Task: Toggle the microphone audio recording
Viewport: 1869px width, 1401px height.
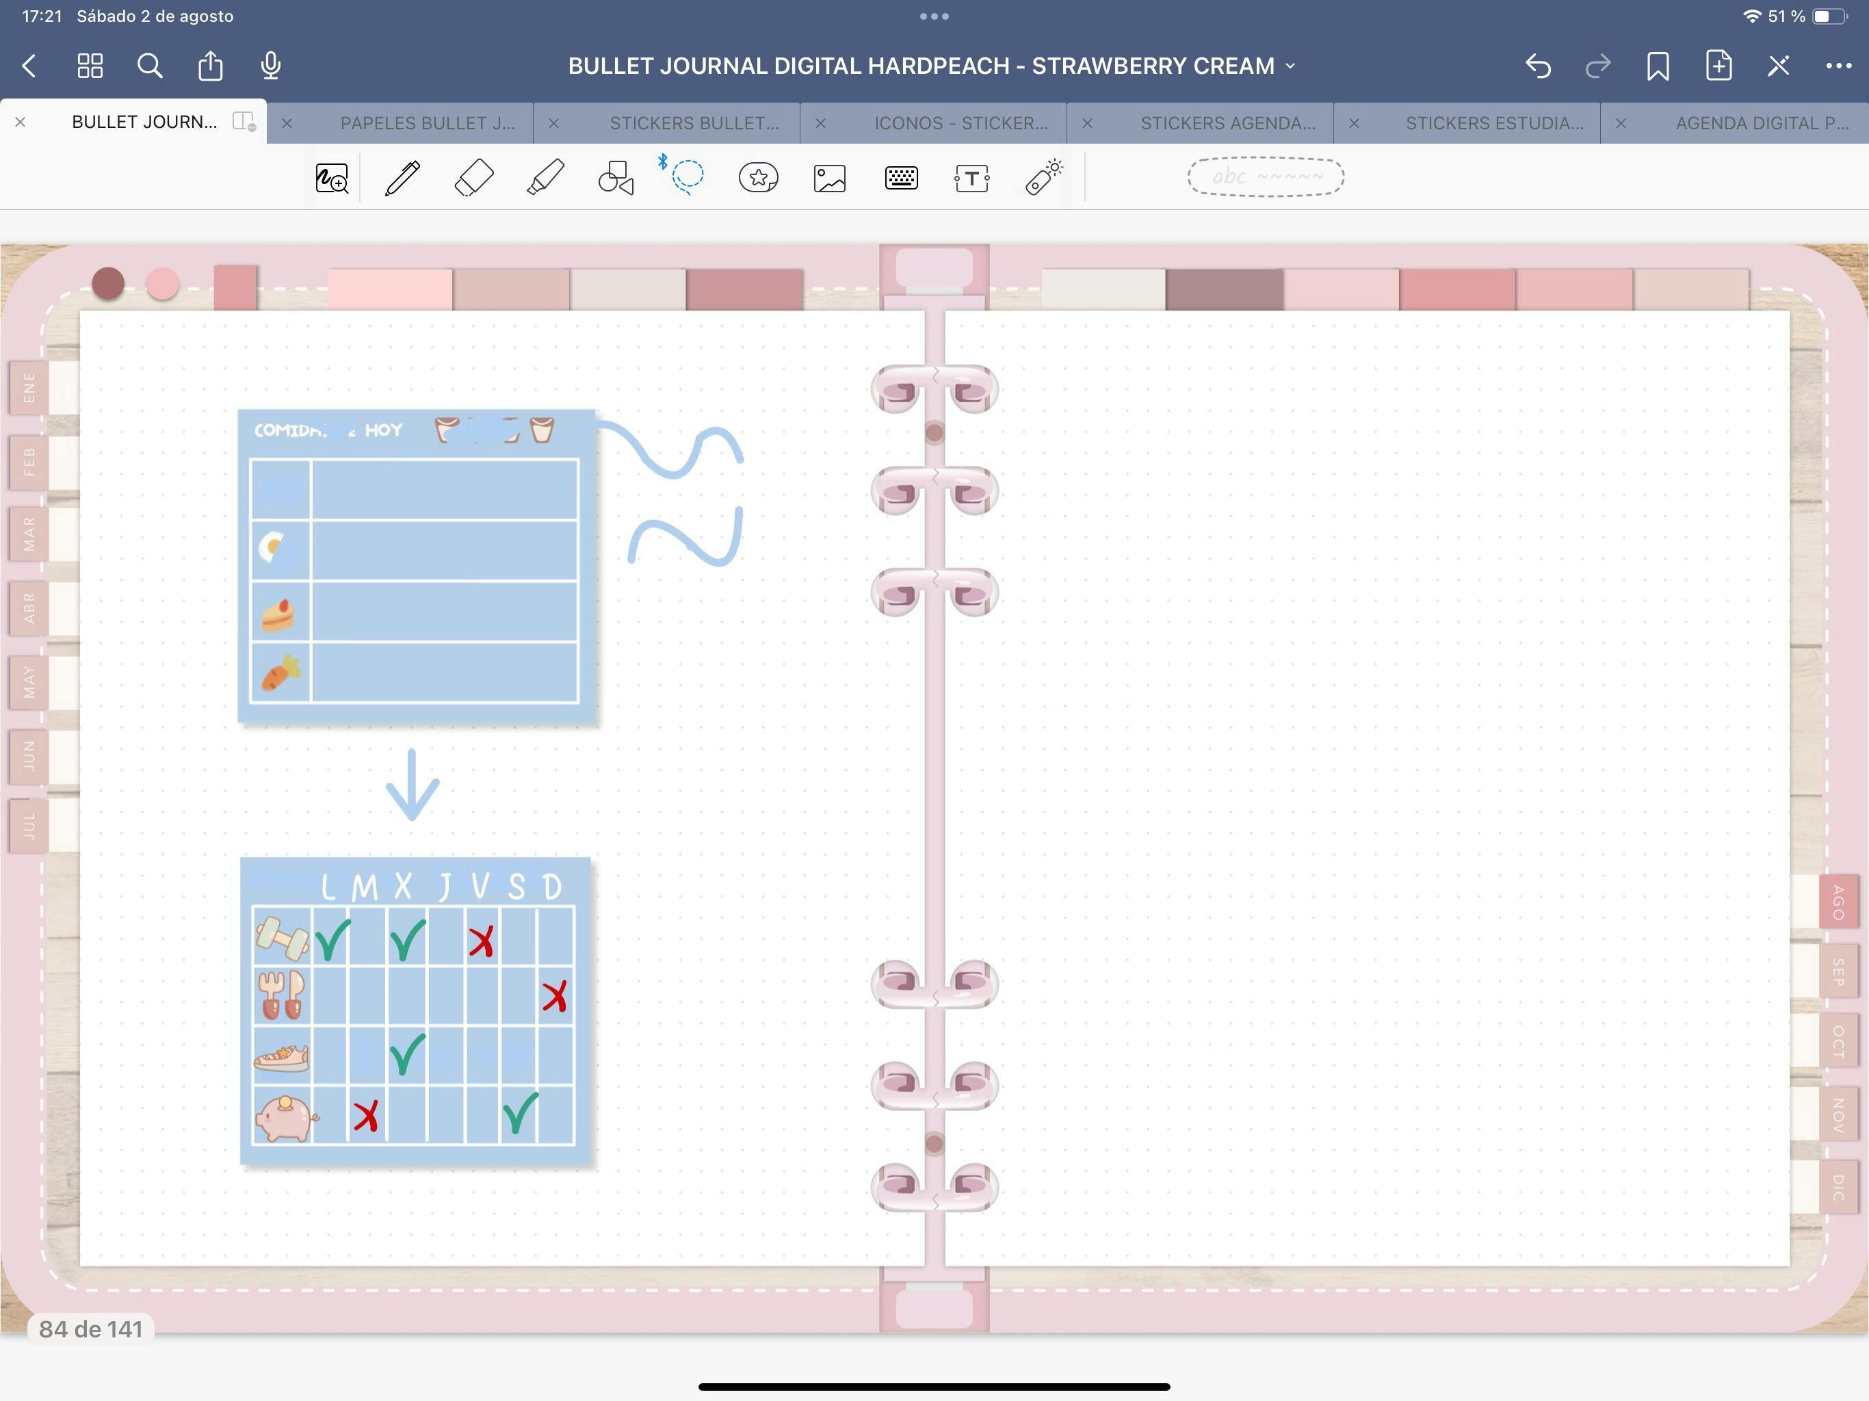Action: (x=270, y=66)
